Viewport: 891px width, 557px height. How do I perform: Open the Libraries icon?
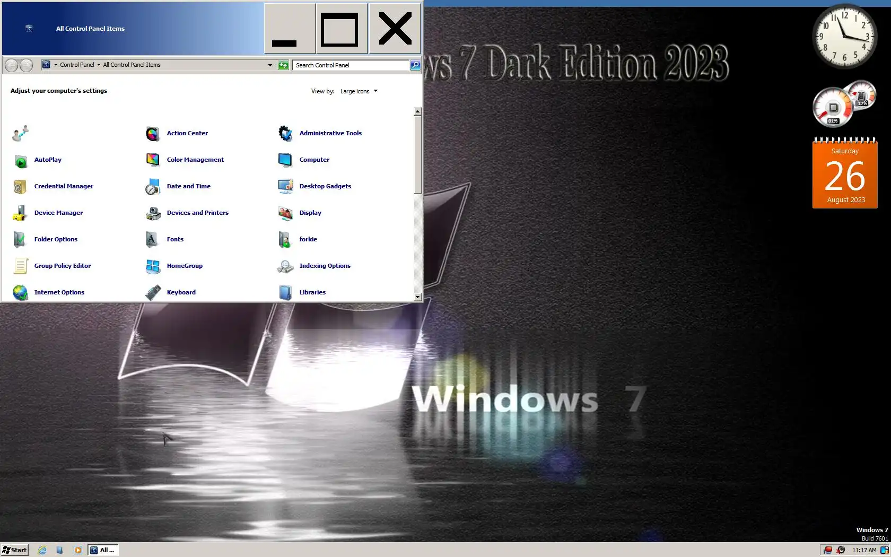[285, 292]
